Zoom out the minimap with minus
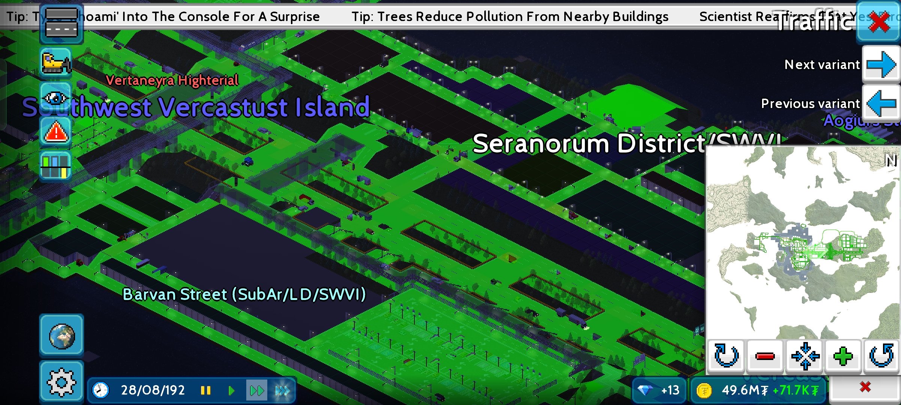This screenshot has height=405, width=901. tap(765, 356)
